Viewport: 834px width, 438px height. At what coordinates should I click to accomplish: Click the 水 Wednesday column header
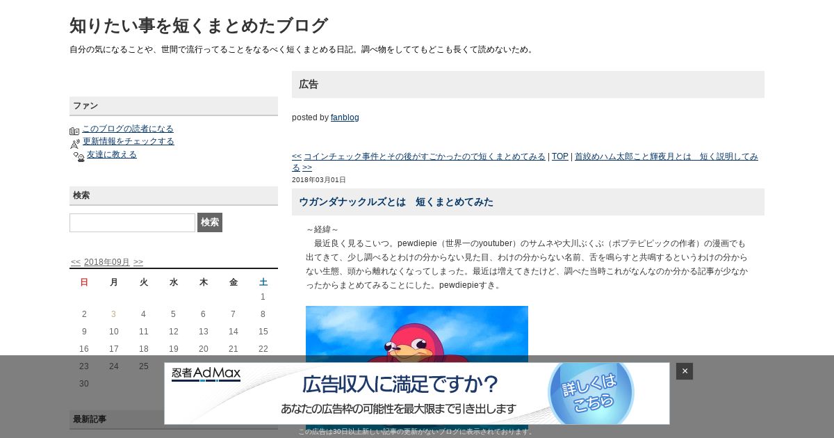click(x=174, y=282)
